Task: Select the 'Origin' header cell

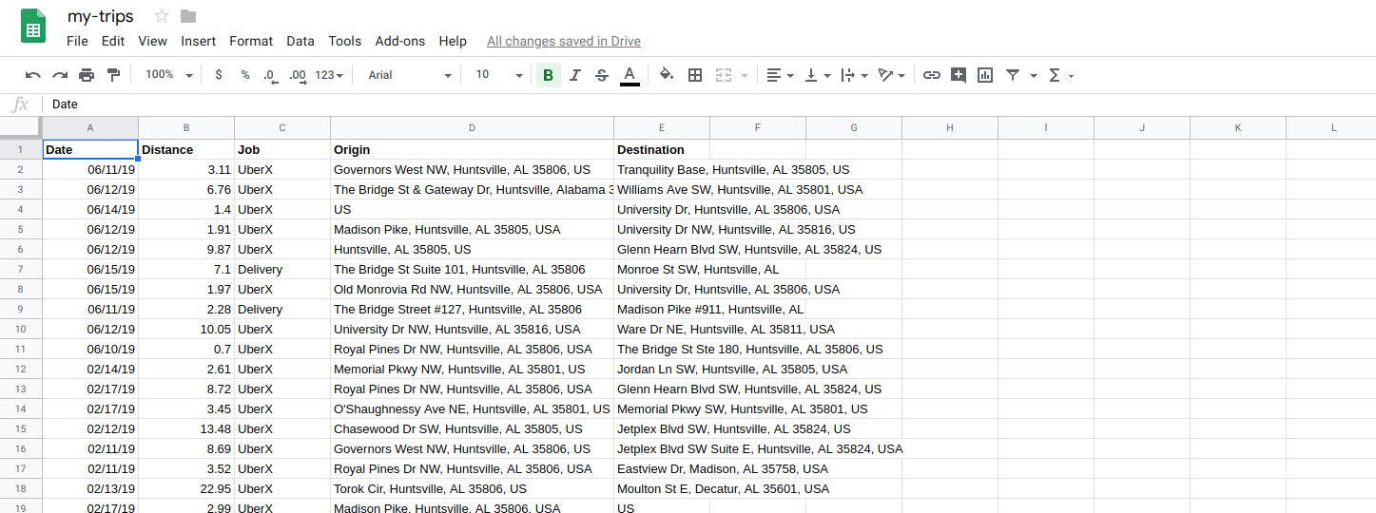Action: (472, 149)
